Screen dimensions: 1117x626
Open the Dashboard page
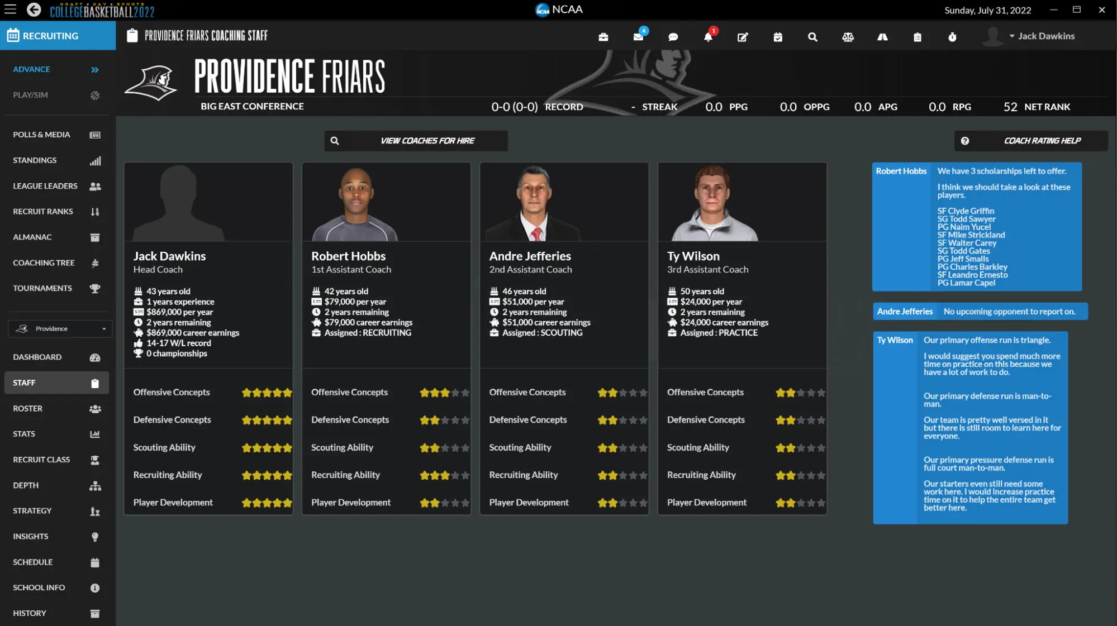point(56,357)
